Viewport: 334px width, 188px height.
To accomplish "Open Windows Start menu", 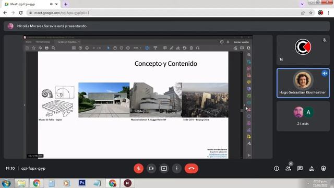I will coord(6,183).
